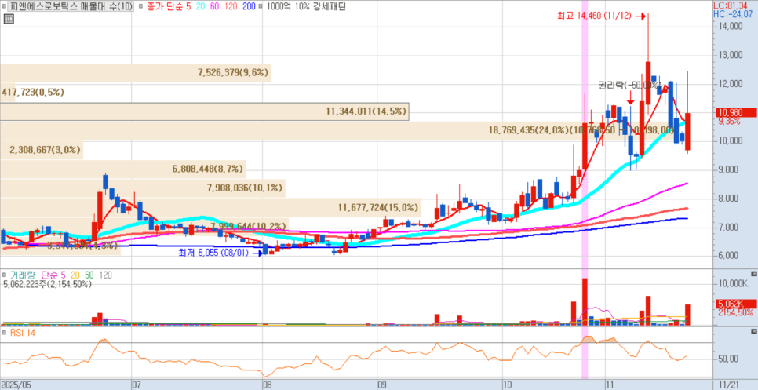The width and height of the screenshot is (758, 390).
Task: Select the pink 120 price moving average label
Action: tap(231, 7)
